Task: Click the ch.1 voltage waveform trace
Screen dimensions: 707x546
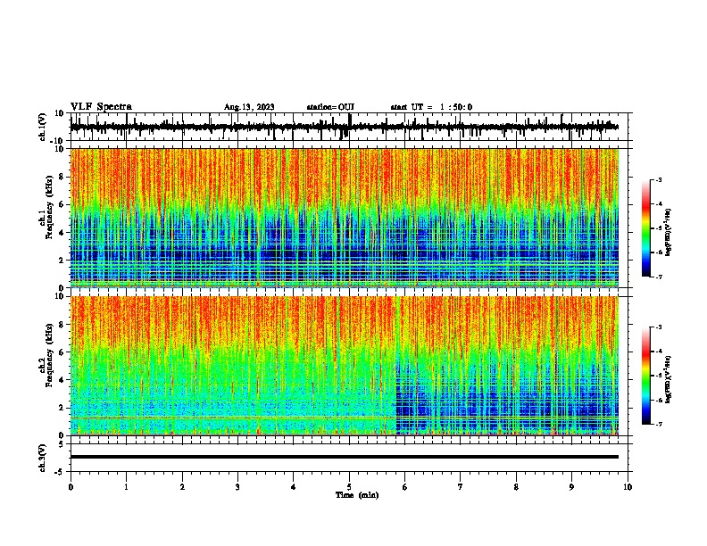Action: point(345,127)
